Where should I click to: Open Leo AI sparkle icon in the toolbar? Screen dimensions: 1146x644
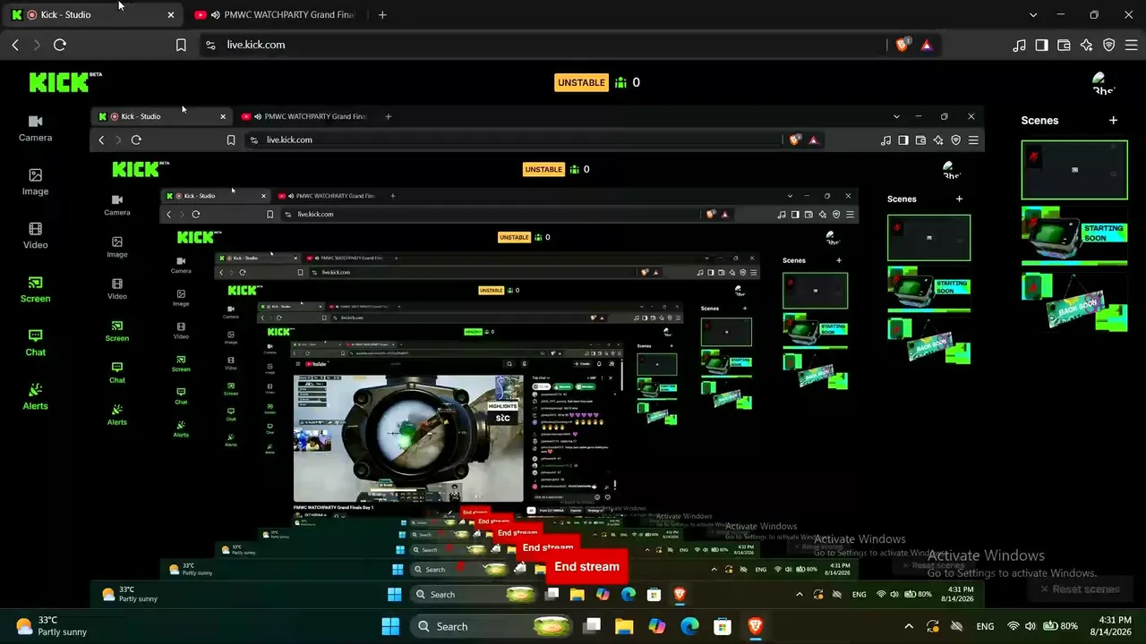click(x=1086, y=45)
